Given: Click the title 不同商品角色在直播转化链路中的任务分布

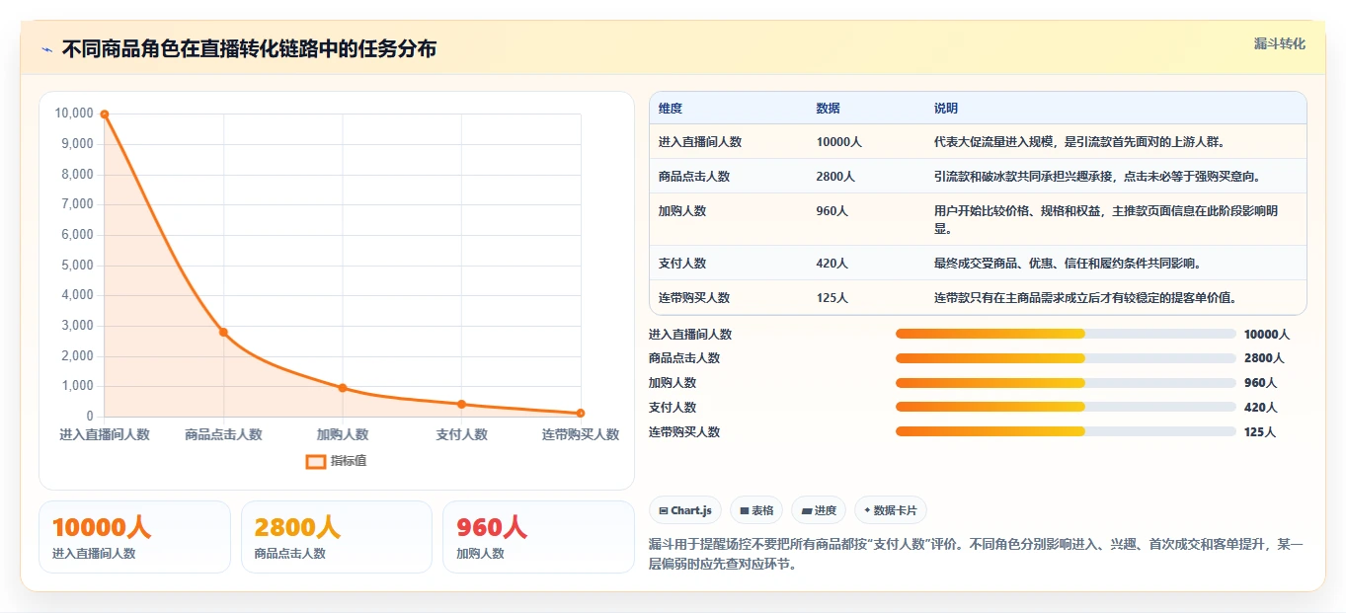Looking at the screenshot, I should point(249,49).
